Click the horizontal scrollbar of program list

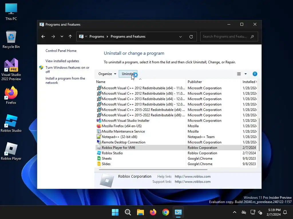(x=153, y=170)
